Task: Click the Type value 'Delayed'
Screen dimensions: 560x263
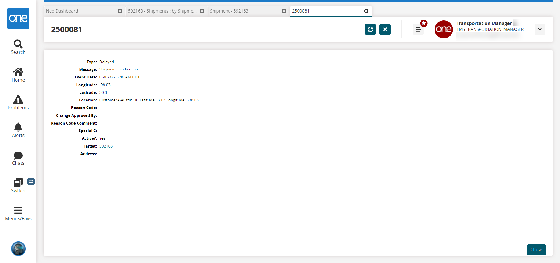Action: tap(107, 62)
